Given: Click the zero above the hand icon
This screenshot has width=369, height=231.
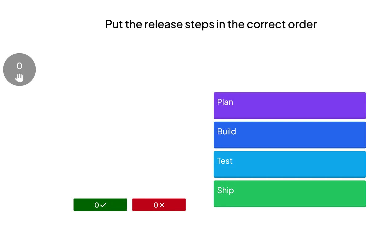Looking at the screenshot, I should coord(19,66).
